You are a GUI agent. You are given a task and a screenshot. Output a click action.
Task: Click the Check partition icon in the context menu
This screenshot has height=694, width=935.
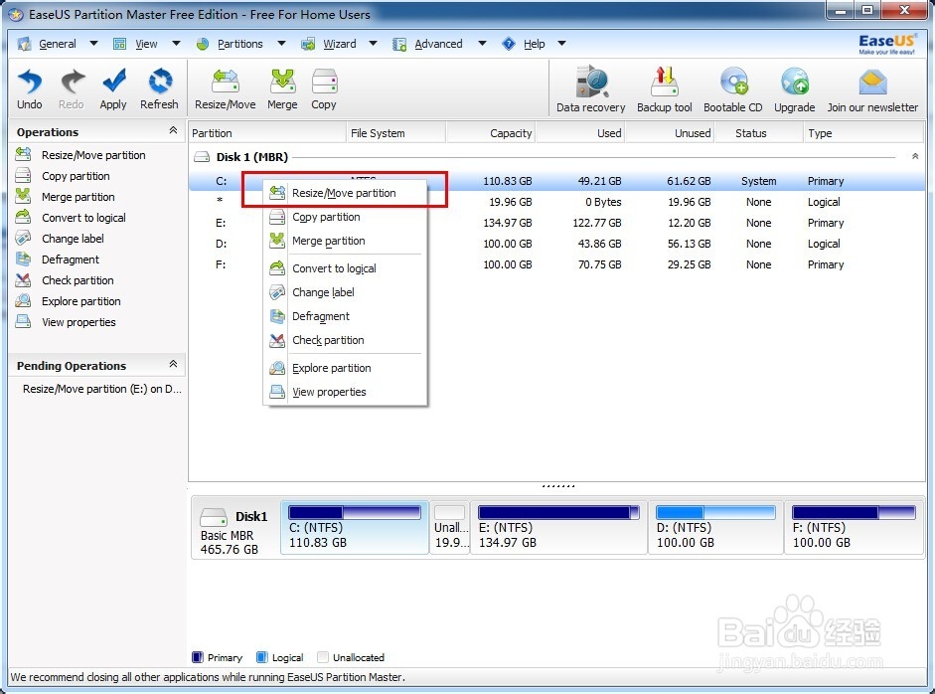click(x=277, y=340)
